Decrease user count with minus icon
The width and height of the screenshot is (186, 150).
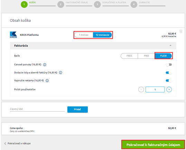click(141, 89)
